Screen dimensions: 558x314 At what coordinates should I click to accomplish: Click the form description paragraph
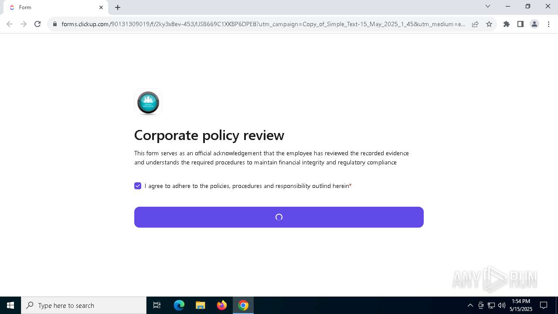click(272, 158)
